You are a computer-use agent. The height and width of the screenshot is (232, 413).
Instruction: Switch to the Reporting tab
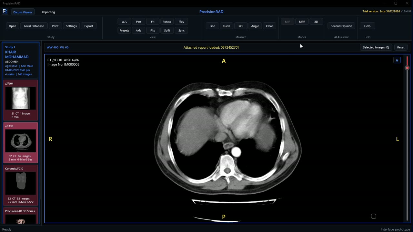coord(48,12)
